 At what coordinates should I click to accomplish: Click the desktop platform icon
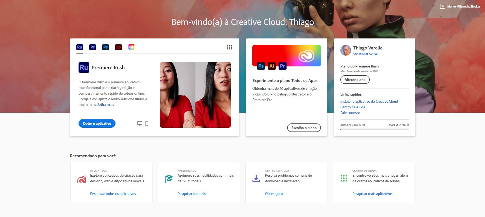140,123
